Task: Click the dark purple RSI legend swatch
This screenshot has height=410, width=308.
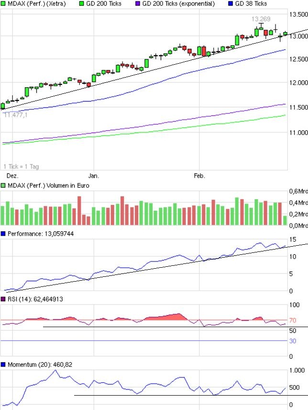Action: (3, 299)
